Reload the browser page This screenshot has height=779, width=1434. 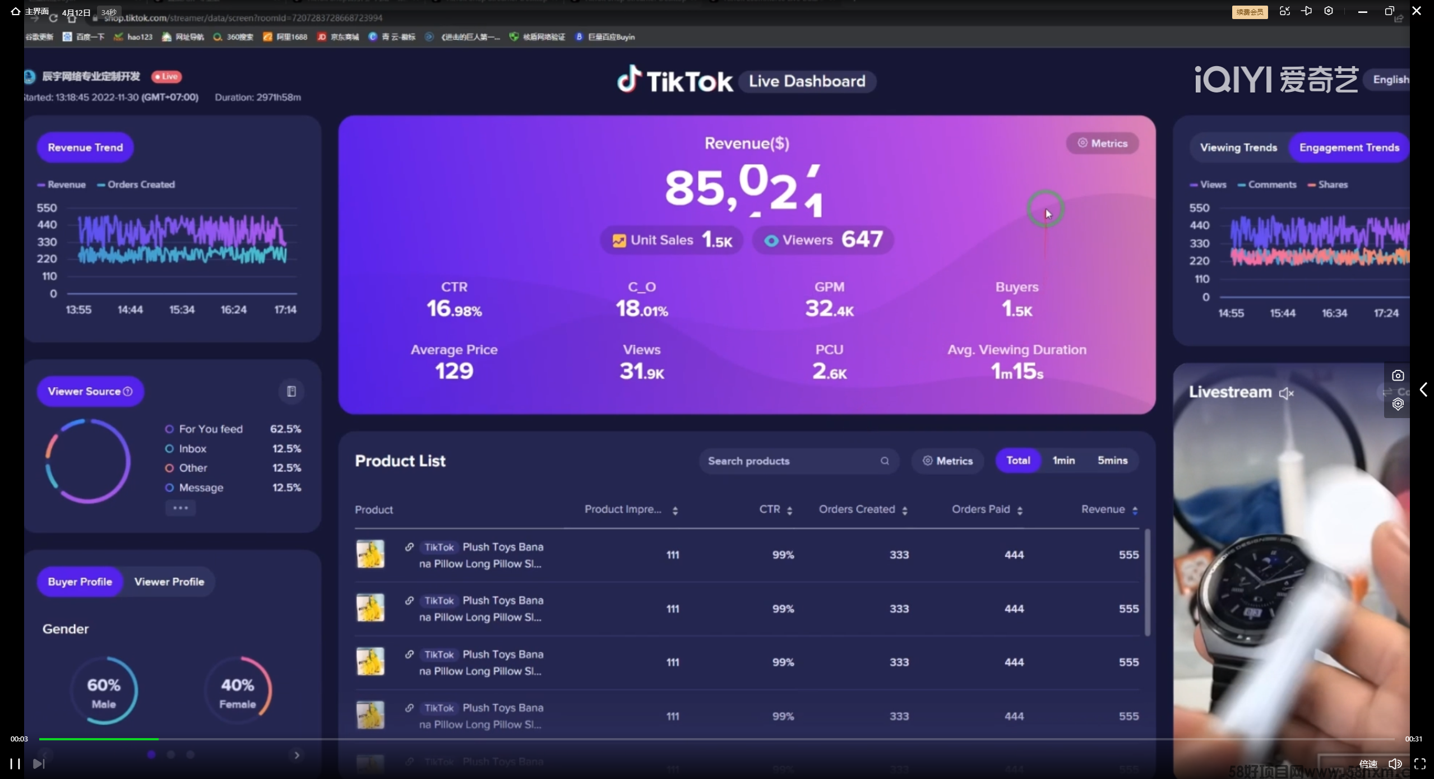(x=53, y=18)
